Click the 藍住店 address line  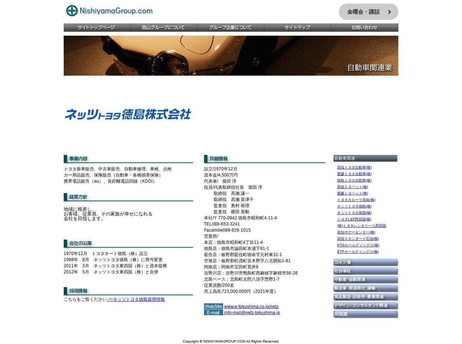[x=243, y=255]
